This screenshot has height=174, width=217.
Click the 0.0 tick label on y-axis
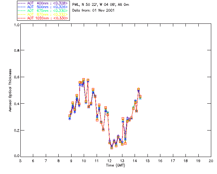16,156
